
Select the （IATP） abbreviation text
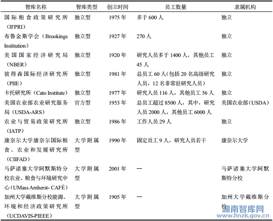15,131
